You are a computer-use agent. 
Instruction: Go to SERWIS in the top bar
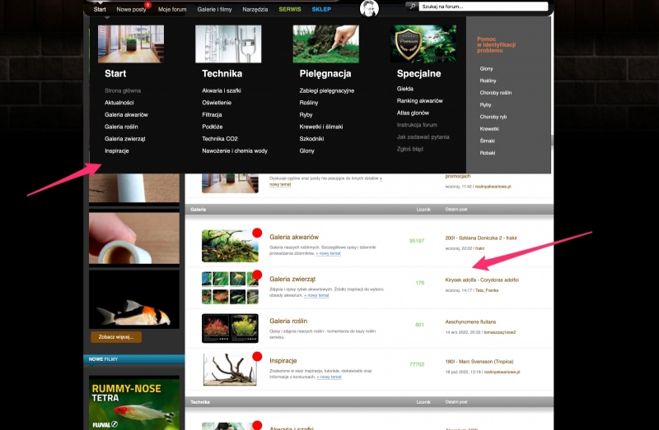point(290,9)
